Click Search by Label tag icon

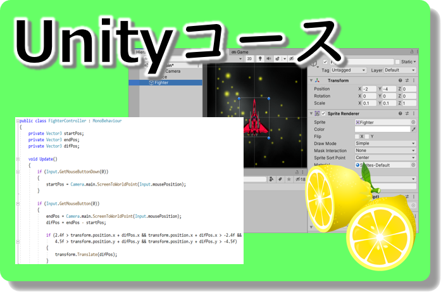coord(280,179)
